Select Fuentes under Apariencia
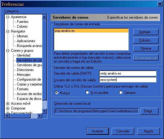Screen dimensions: 164x139 click(23, 22)
